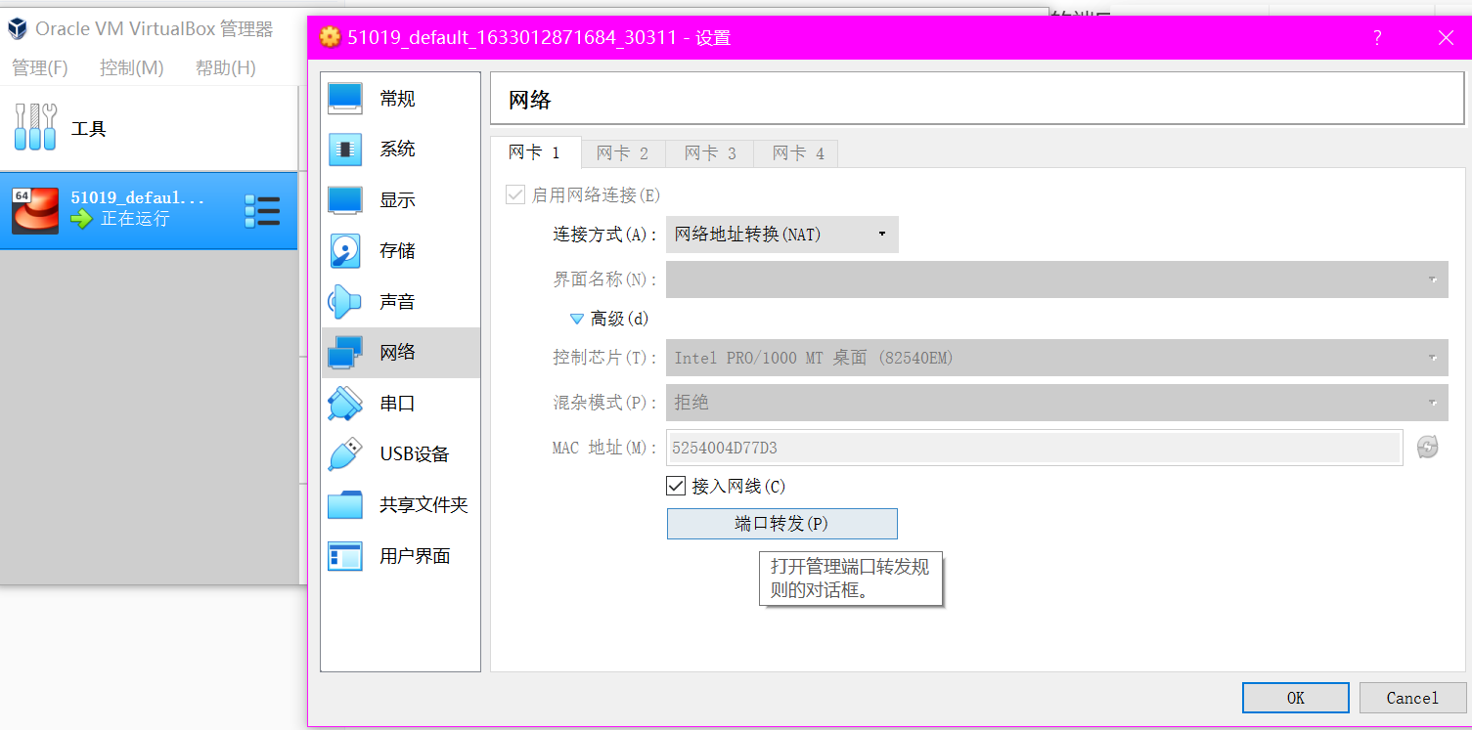This screenshot has height=730, width=1472.
Task: Click the MAC address regenerate refresh icon
Action: click(1427, 448)
